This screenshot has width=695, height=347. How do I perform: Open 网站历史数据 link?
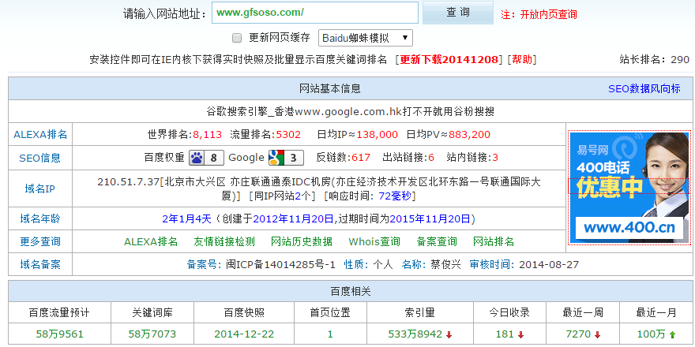tap(302, 241)
